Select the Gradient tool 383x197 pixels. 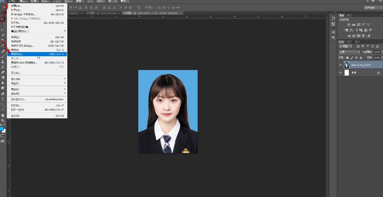pos(3,78)
